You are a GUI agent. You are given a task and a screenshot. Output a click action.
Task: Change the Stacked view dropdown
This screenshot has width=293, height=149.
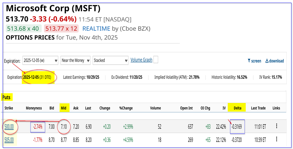[x=111, y=60]
